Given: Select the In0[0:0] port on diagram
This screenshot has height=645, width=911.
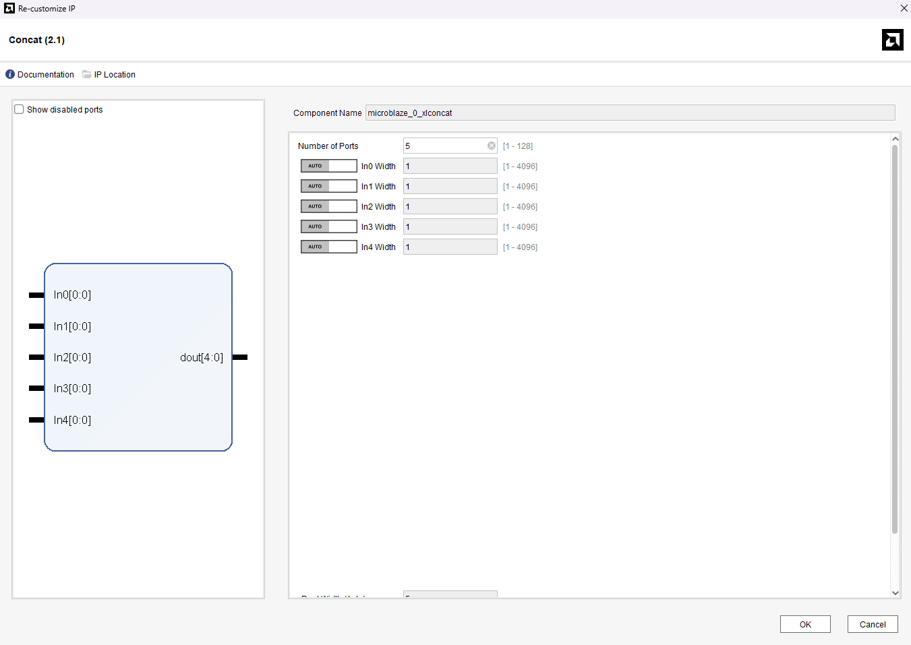Looking at the screenshot, I should click(x=37, y=295).
